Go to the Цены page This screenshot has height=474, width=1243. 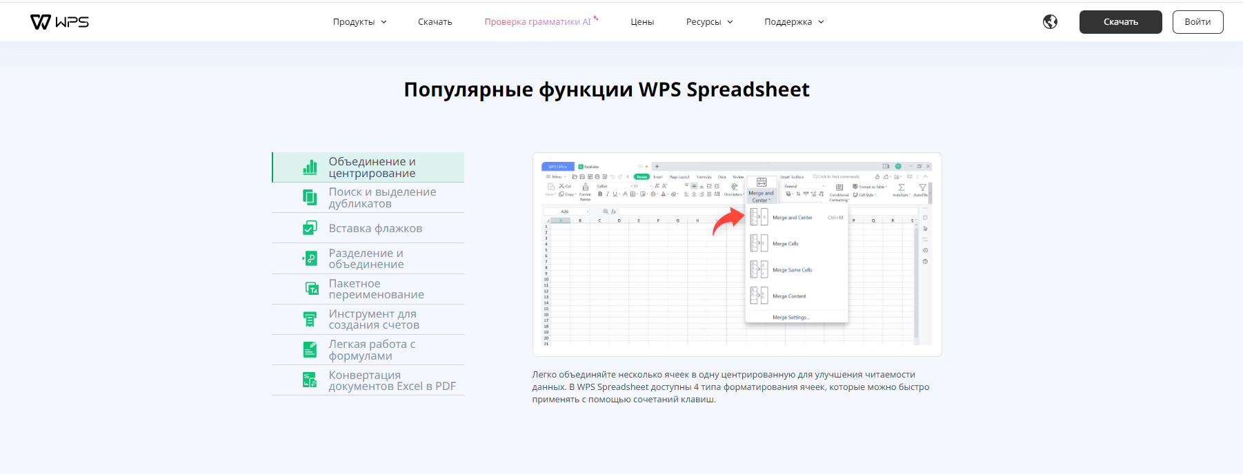point(642,22)
